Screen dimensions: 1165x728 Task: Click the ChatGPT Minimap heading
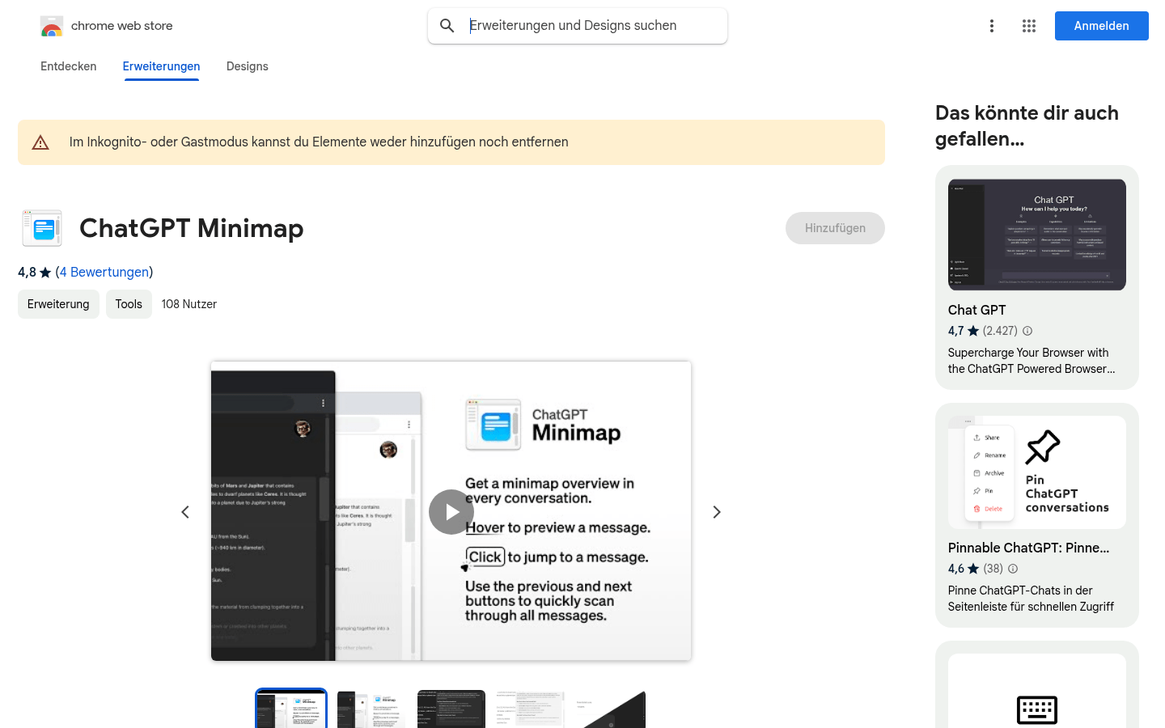click(x=192, y=228)
